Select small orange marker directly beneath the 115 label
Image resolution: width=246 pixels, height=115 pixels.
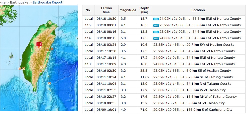click(39, 47)
